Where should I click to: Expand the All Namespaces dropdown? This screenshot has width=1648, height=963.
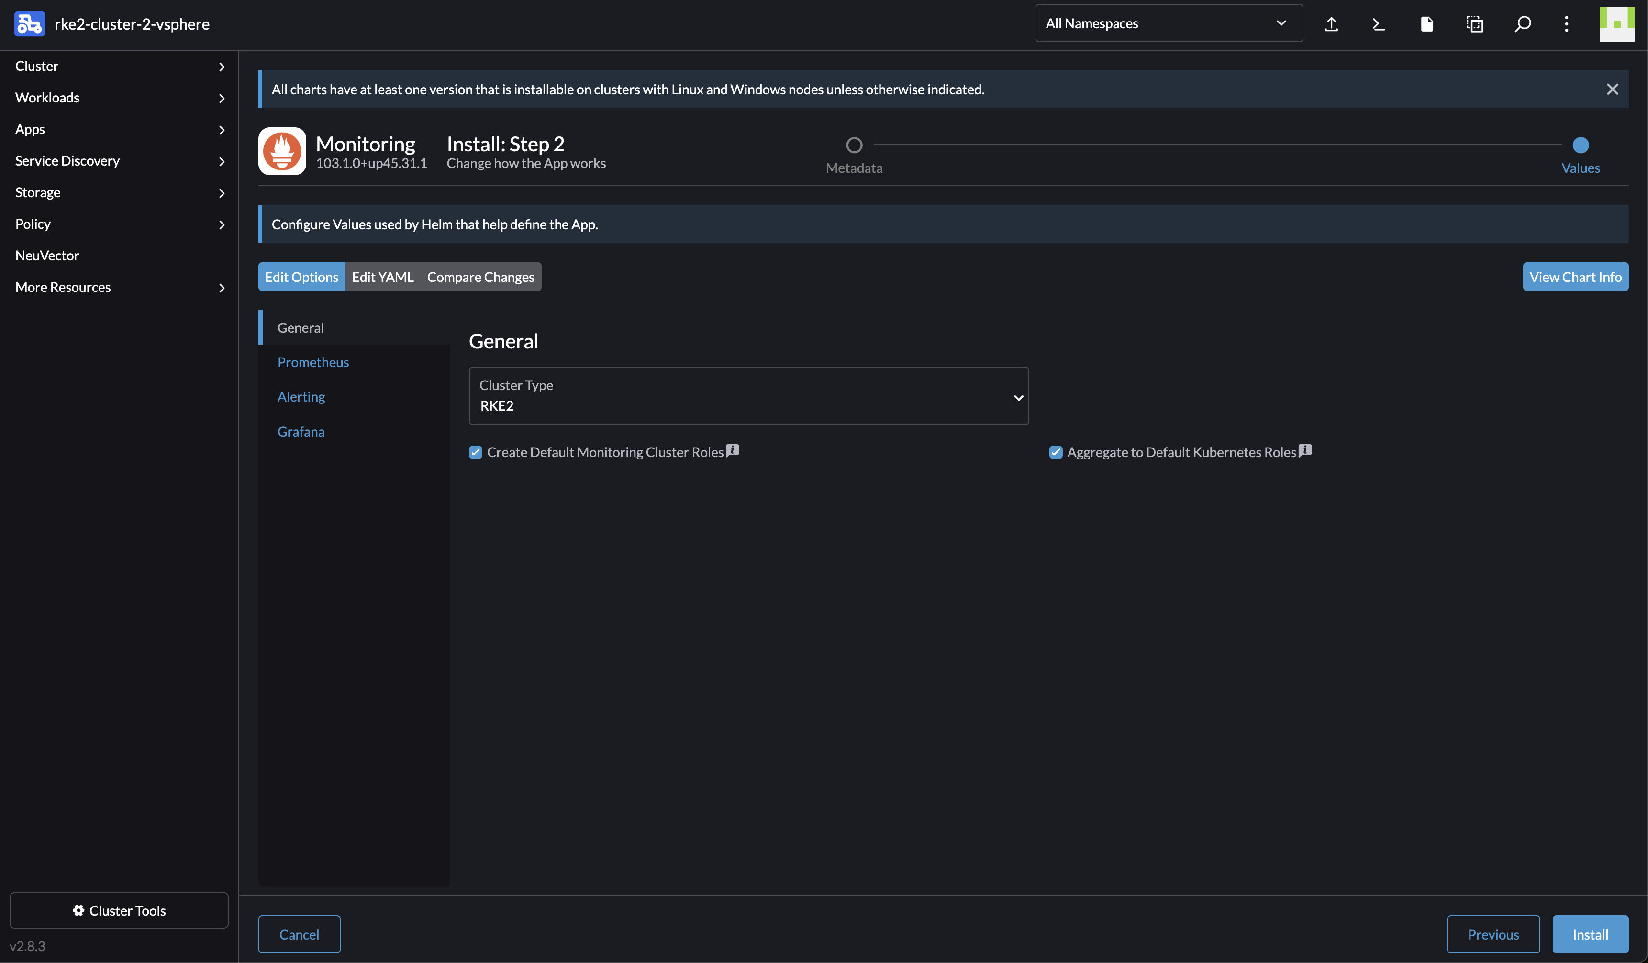click(x=1168, y=23)
